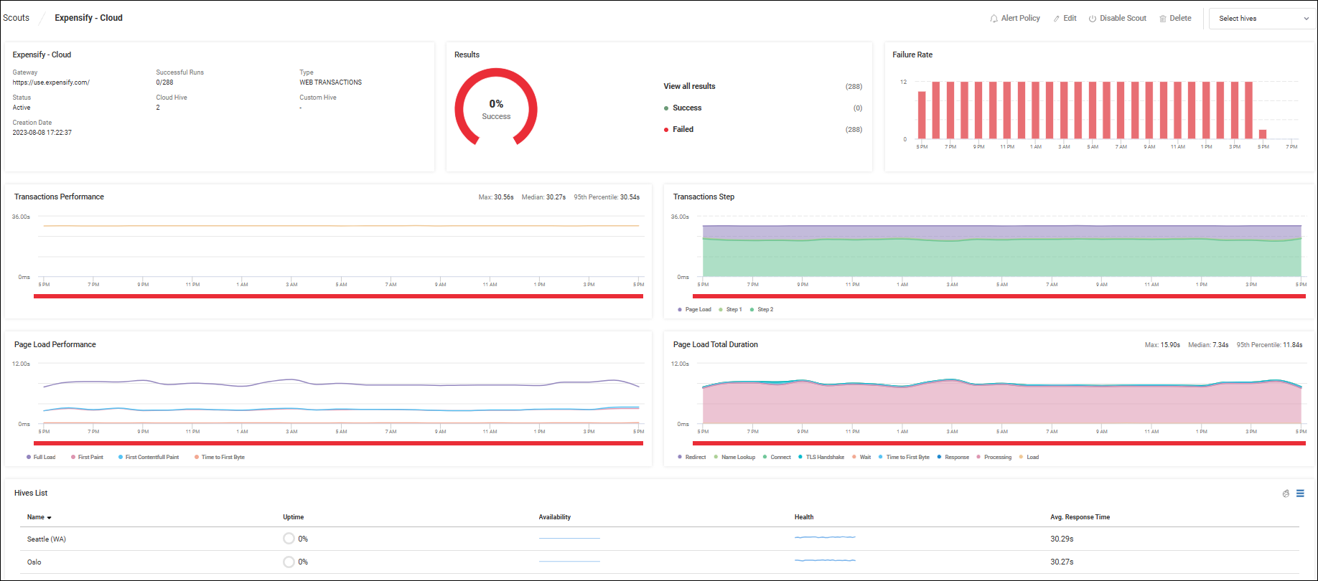Image resolution: width=1318 pixels, height=581 pixels.
Task: Toggle Page Load legend in Transactions Step
Action: (694, 310)
